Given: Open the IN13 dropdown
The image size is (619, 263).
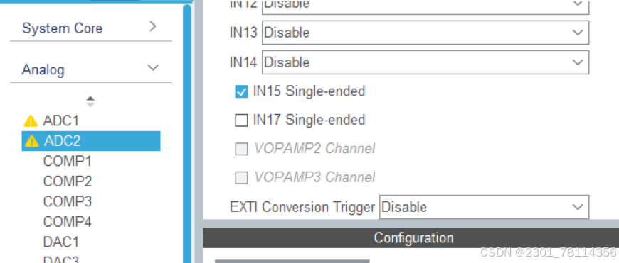Looking at the screenshot, I should pyautogui.click(x=425, y=33).
